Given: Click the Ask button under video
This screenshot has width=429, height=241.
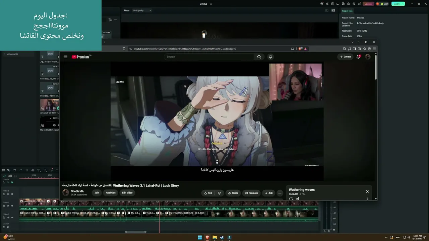Looking at the screenshot, I should click(x=269, y=193).
